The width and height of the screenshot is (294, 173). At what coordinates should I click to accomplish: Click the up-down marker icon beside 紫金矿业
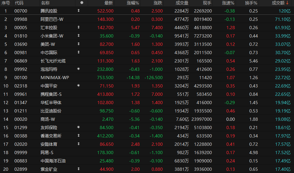pyautogui.click(x=79, y=169)
